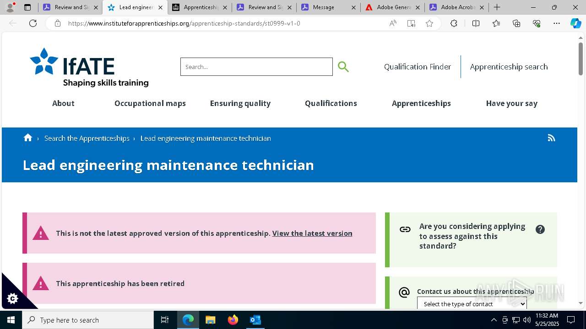Open the Copilot sidebar icon
The height and width of the screenshot is (329, 586).
[575, 23]
